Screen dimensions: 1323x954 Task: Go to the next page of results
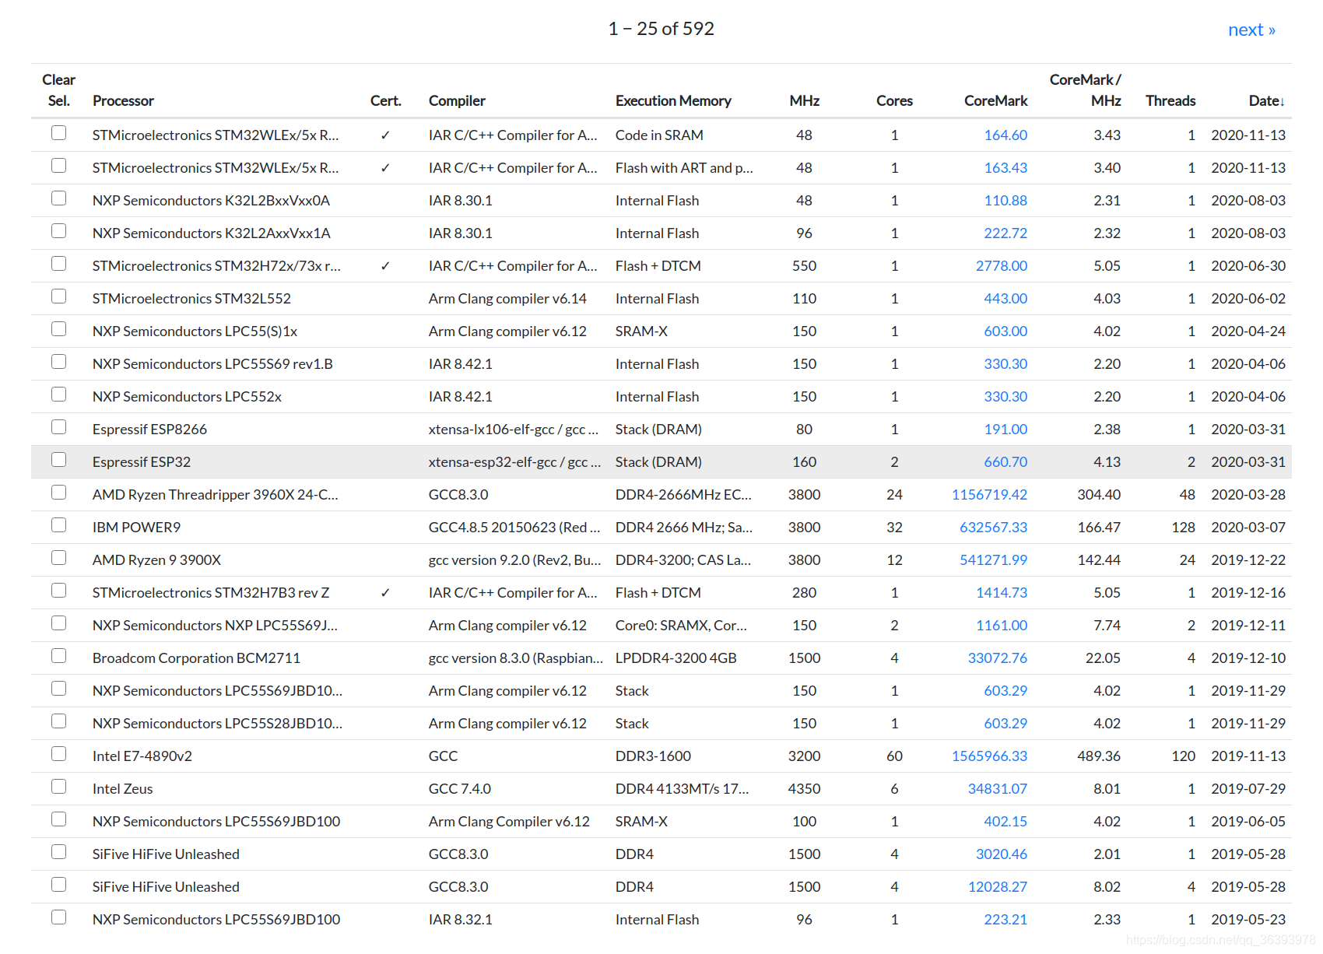pyautogui.click(x=1251, y=30)
